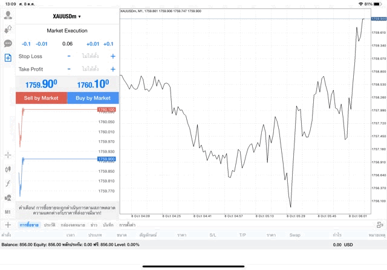Open the indicators function icon
The width and height of the screenshot is (387, 270).
(8, 184)
